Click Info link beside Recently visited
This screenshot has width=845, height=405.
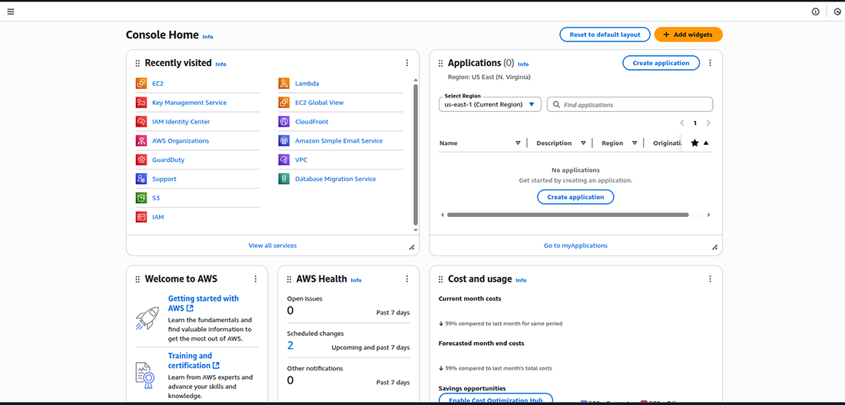coord(221,64)
